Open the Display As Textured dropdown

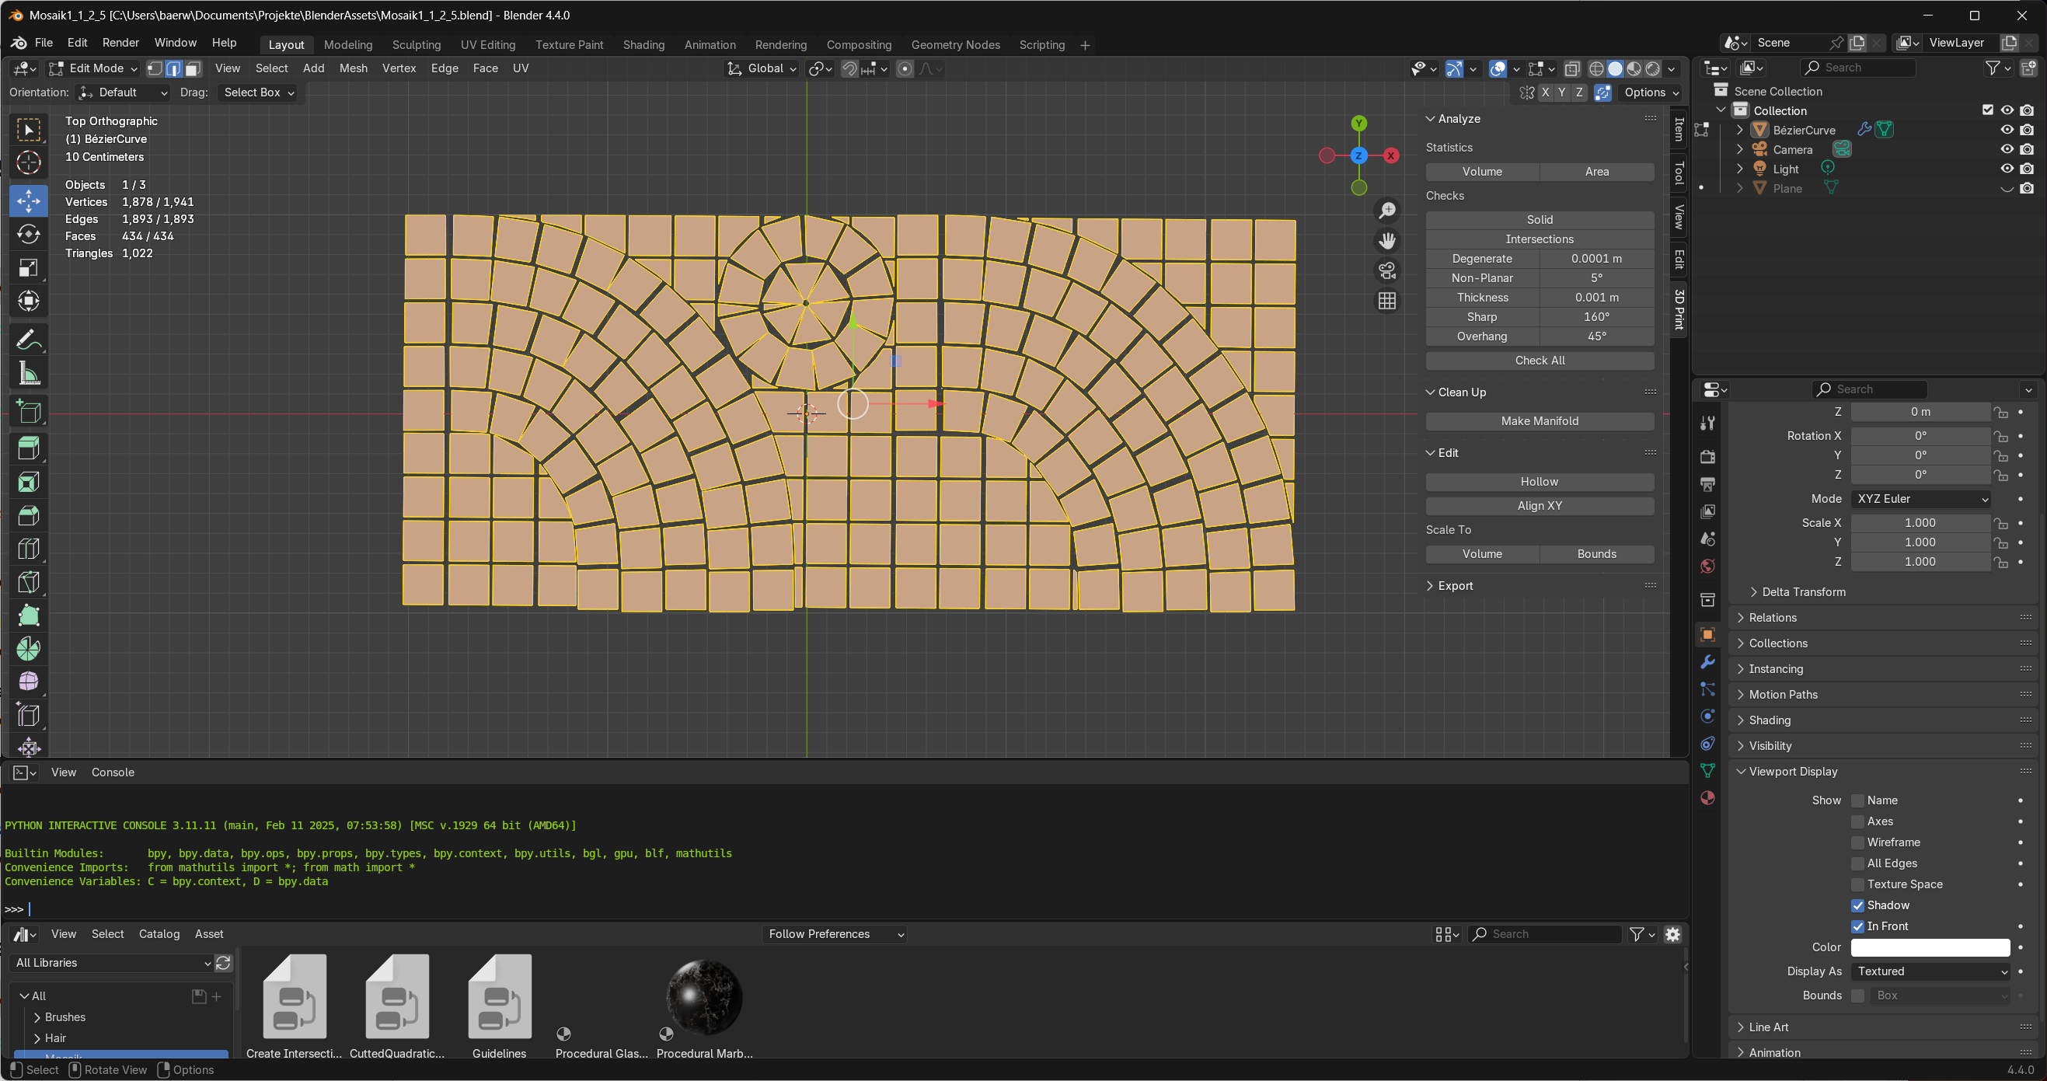click(1930, 971)
